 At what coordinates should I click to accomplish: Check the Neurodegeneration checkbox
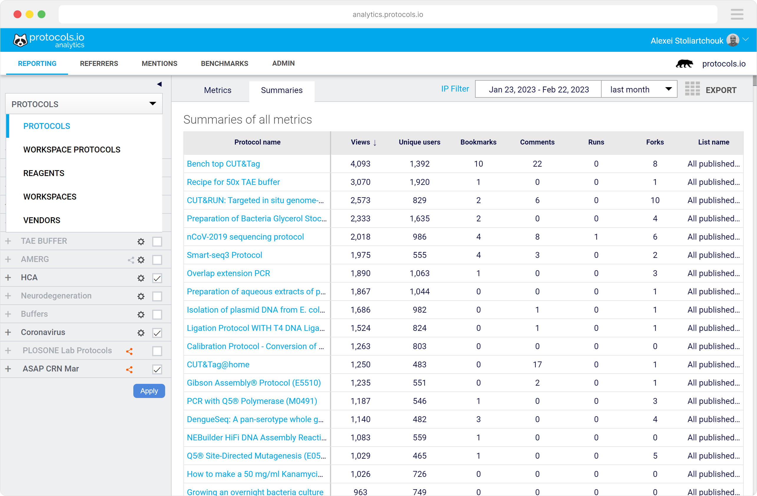(157, 296)
